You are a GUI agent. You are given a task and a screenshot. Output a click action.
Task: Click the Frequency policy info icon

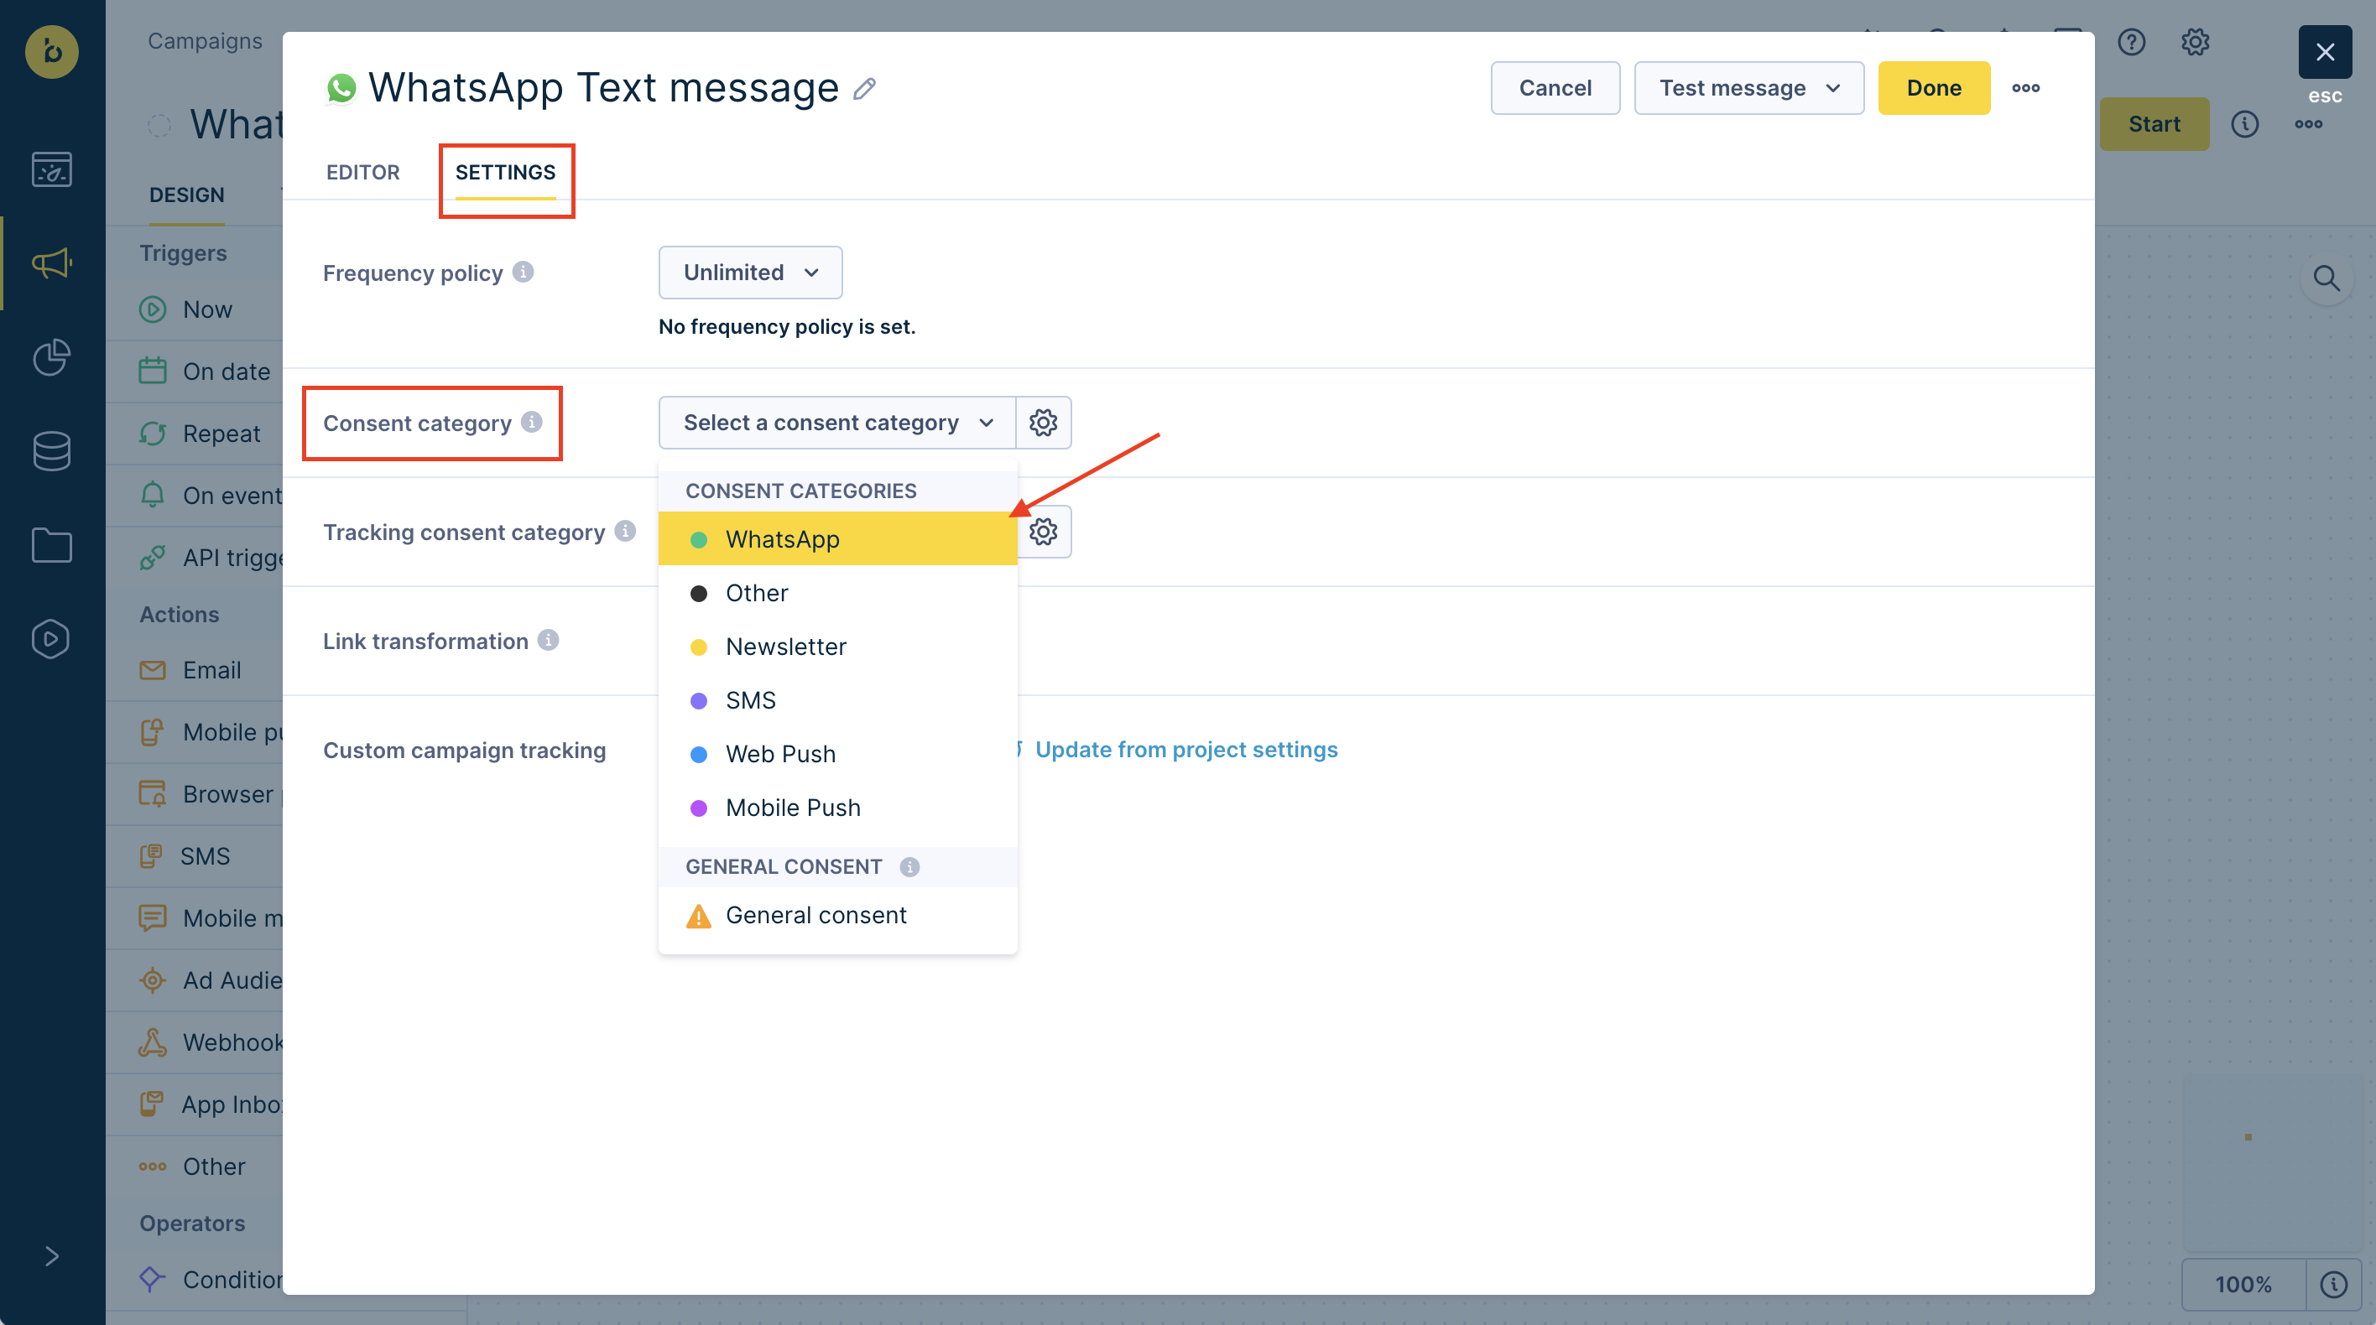pos(523,272)
